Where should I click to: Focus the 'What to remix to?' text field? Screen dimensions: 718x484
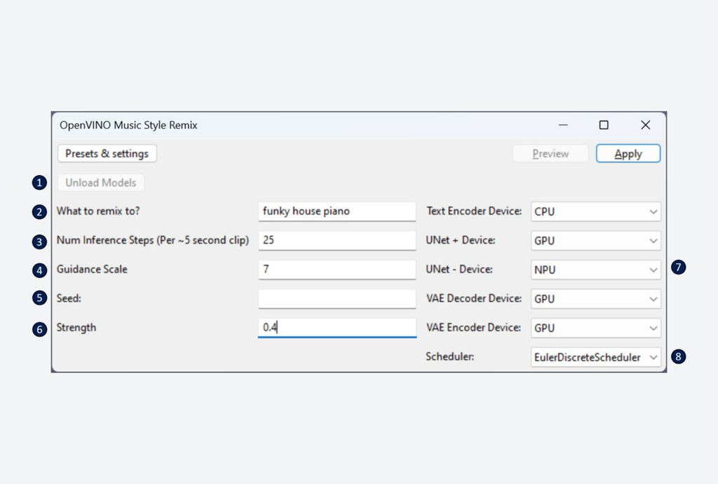click(x=337, y=212)
